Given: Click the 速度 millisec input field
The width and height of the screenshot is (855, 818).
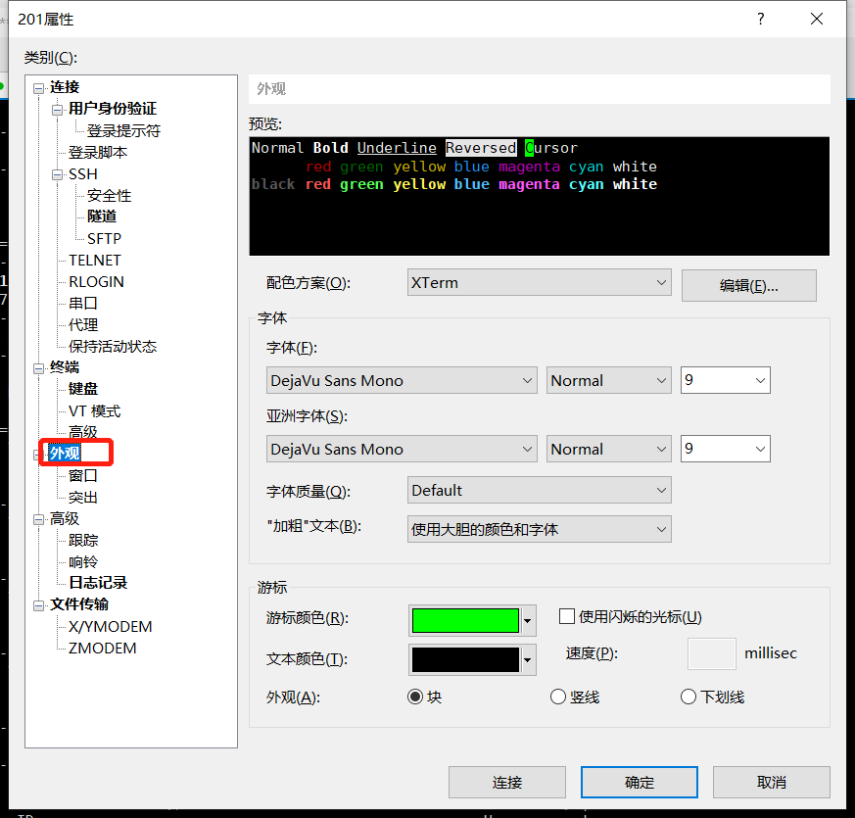Looking at the screenshot, I should (x=712, y=653).
